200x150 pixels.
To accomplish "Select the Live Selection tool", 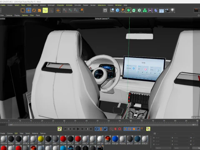I will [x=23, y=10].
